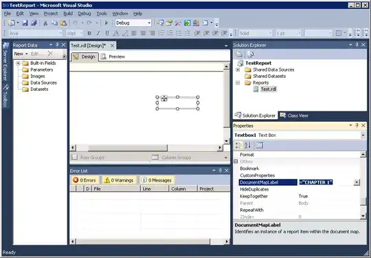Viewport: 371px width, 258px height.
Task: Expand the Built-in Fields folder
Action: tap(18, 63)
